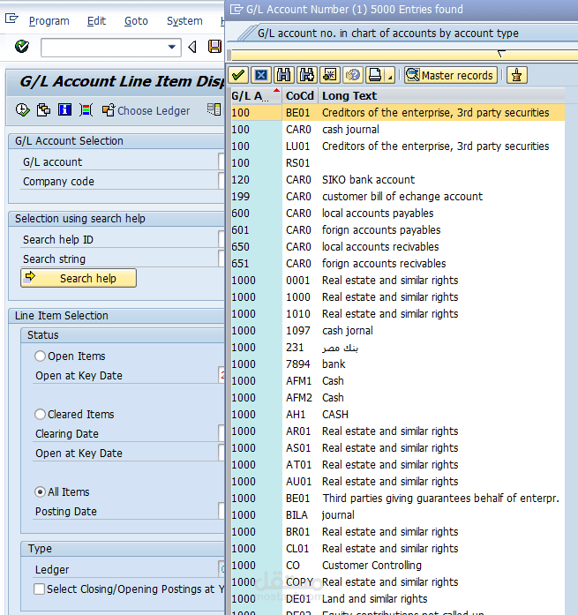Click the Dynamic Selections icon
Screen dimensions: 578x615
click(86, 110)
